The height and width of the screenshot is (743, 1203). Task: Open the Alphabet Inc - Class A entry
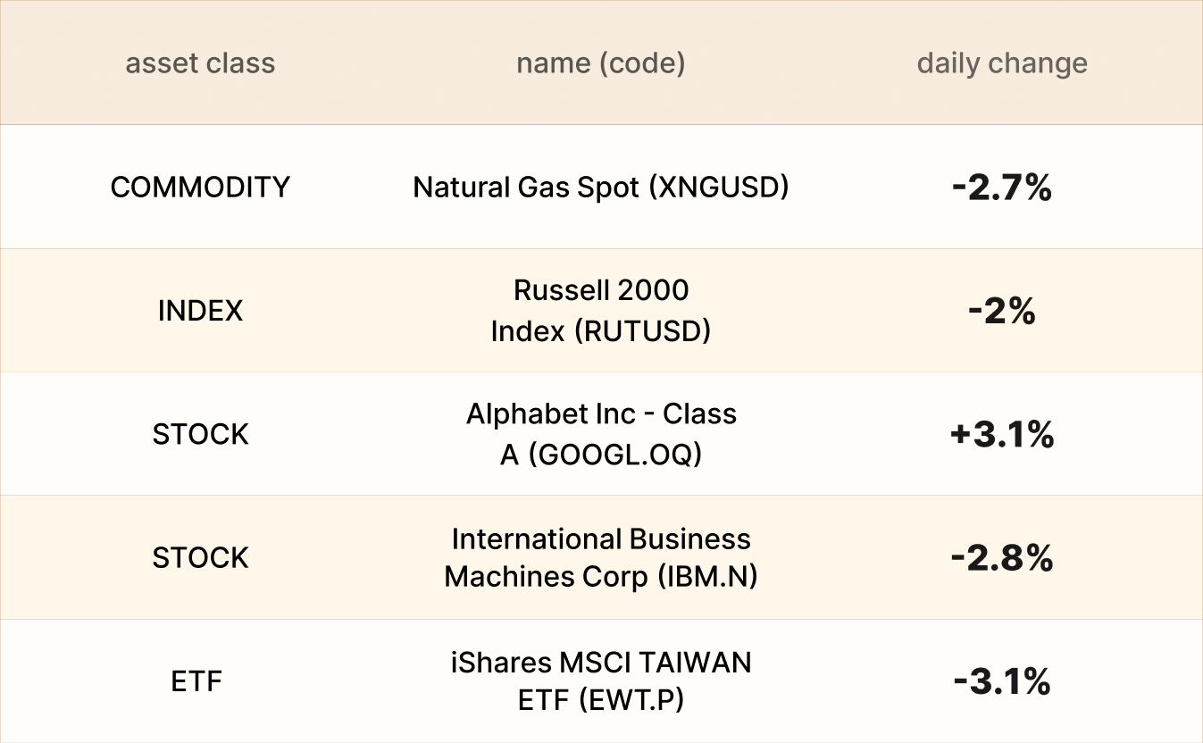pos(601,415)
